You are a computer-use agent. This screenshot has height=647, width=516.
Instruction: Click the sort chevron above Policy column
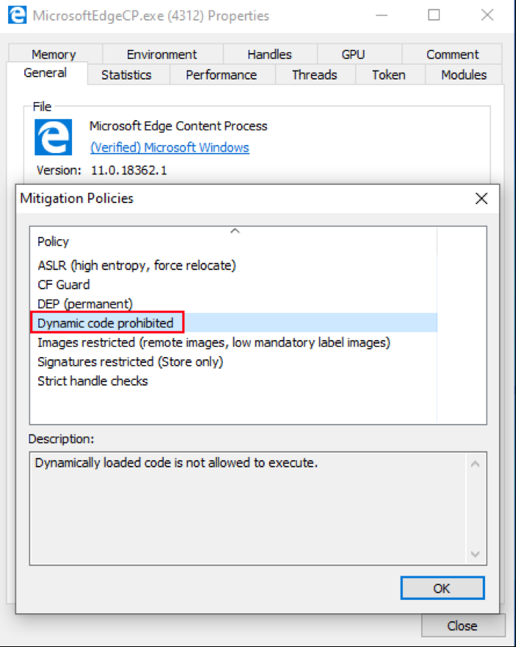point(234,231)
